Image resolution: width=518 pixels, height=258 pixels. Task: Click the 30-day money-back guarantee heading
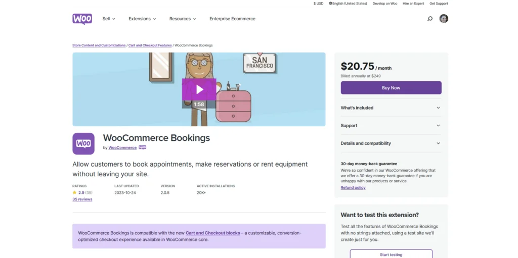(x=369, y=164)
